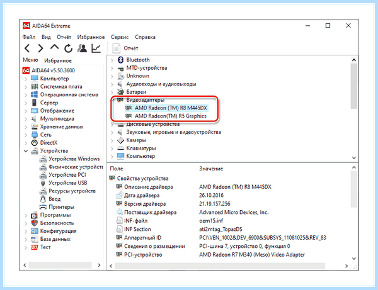The height and width of the screenshot is (290, 378).
Task: Click the Back navigation arrow
Action: click(x=27, y=48)
